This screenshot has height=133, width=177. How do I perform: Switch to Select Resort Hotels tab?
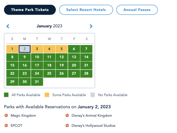tap(86, 10)
